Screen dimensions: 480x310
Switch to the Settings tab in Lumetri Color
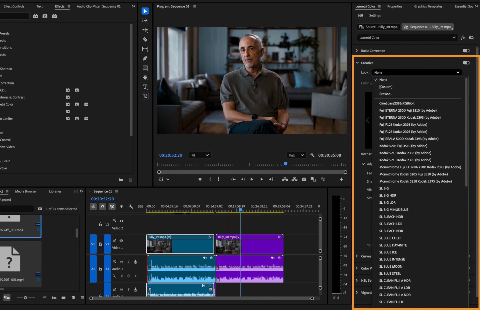click(x=375, y=15)
